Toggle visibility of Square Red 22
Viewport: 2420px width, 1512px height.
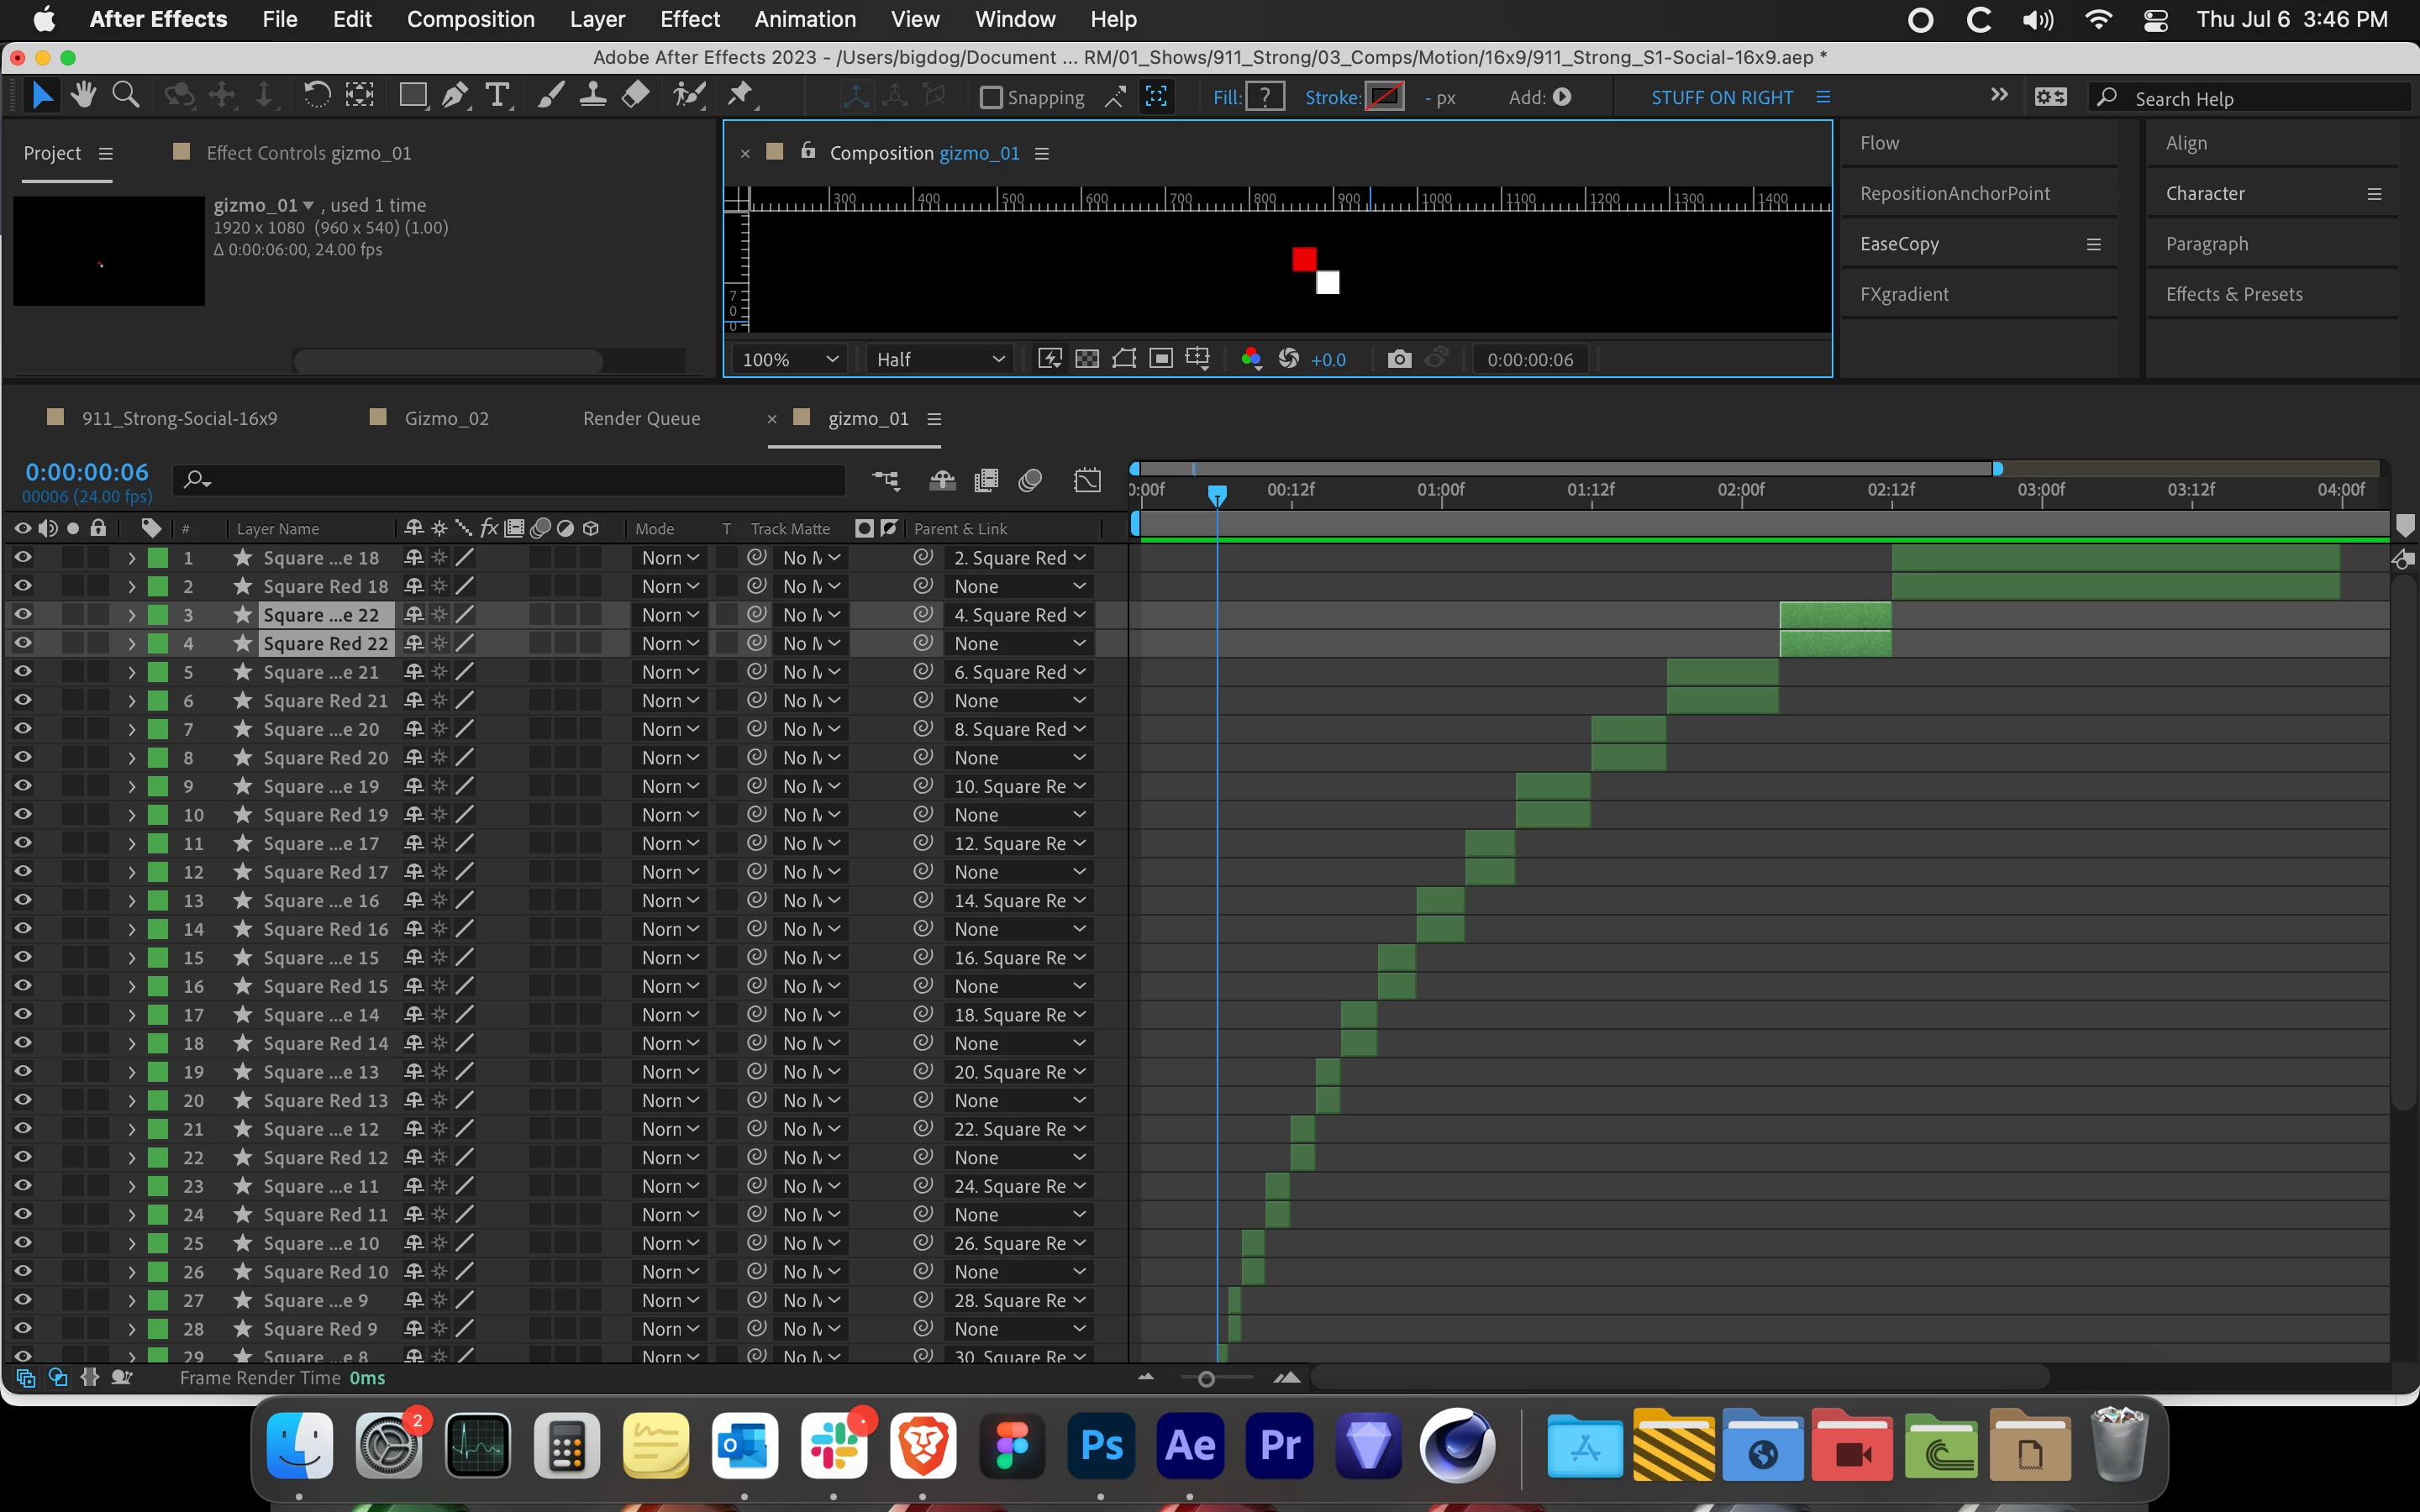pyautogui.click(x=22, y=643)
